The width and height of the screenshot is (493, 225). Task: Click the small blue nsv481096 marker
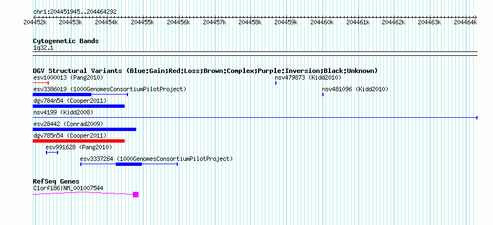323,95
